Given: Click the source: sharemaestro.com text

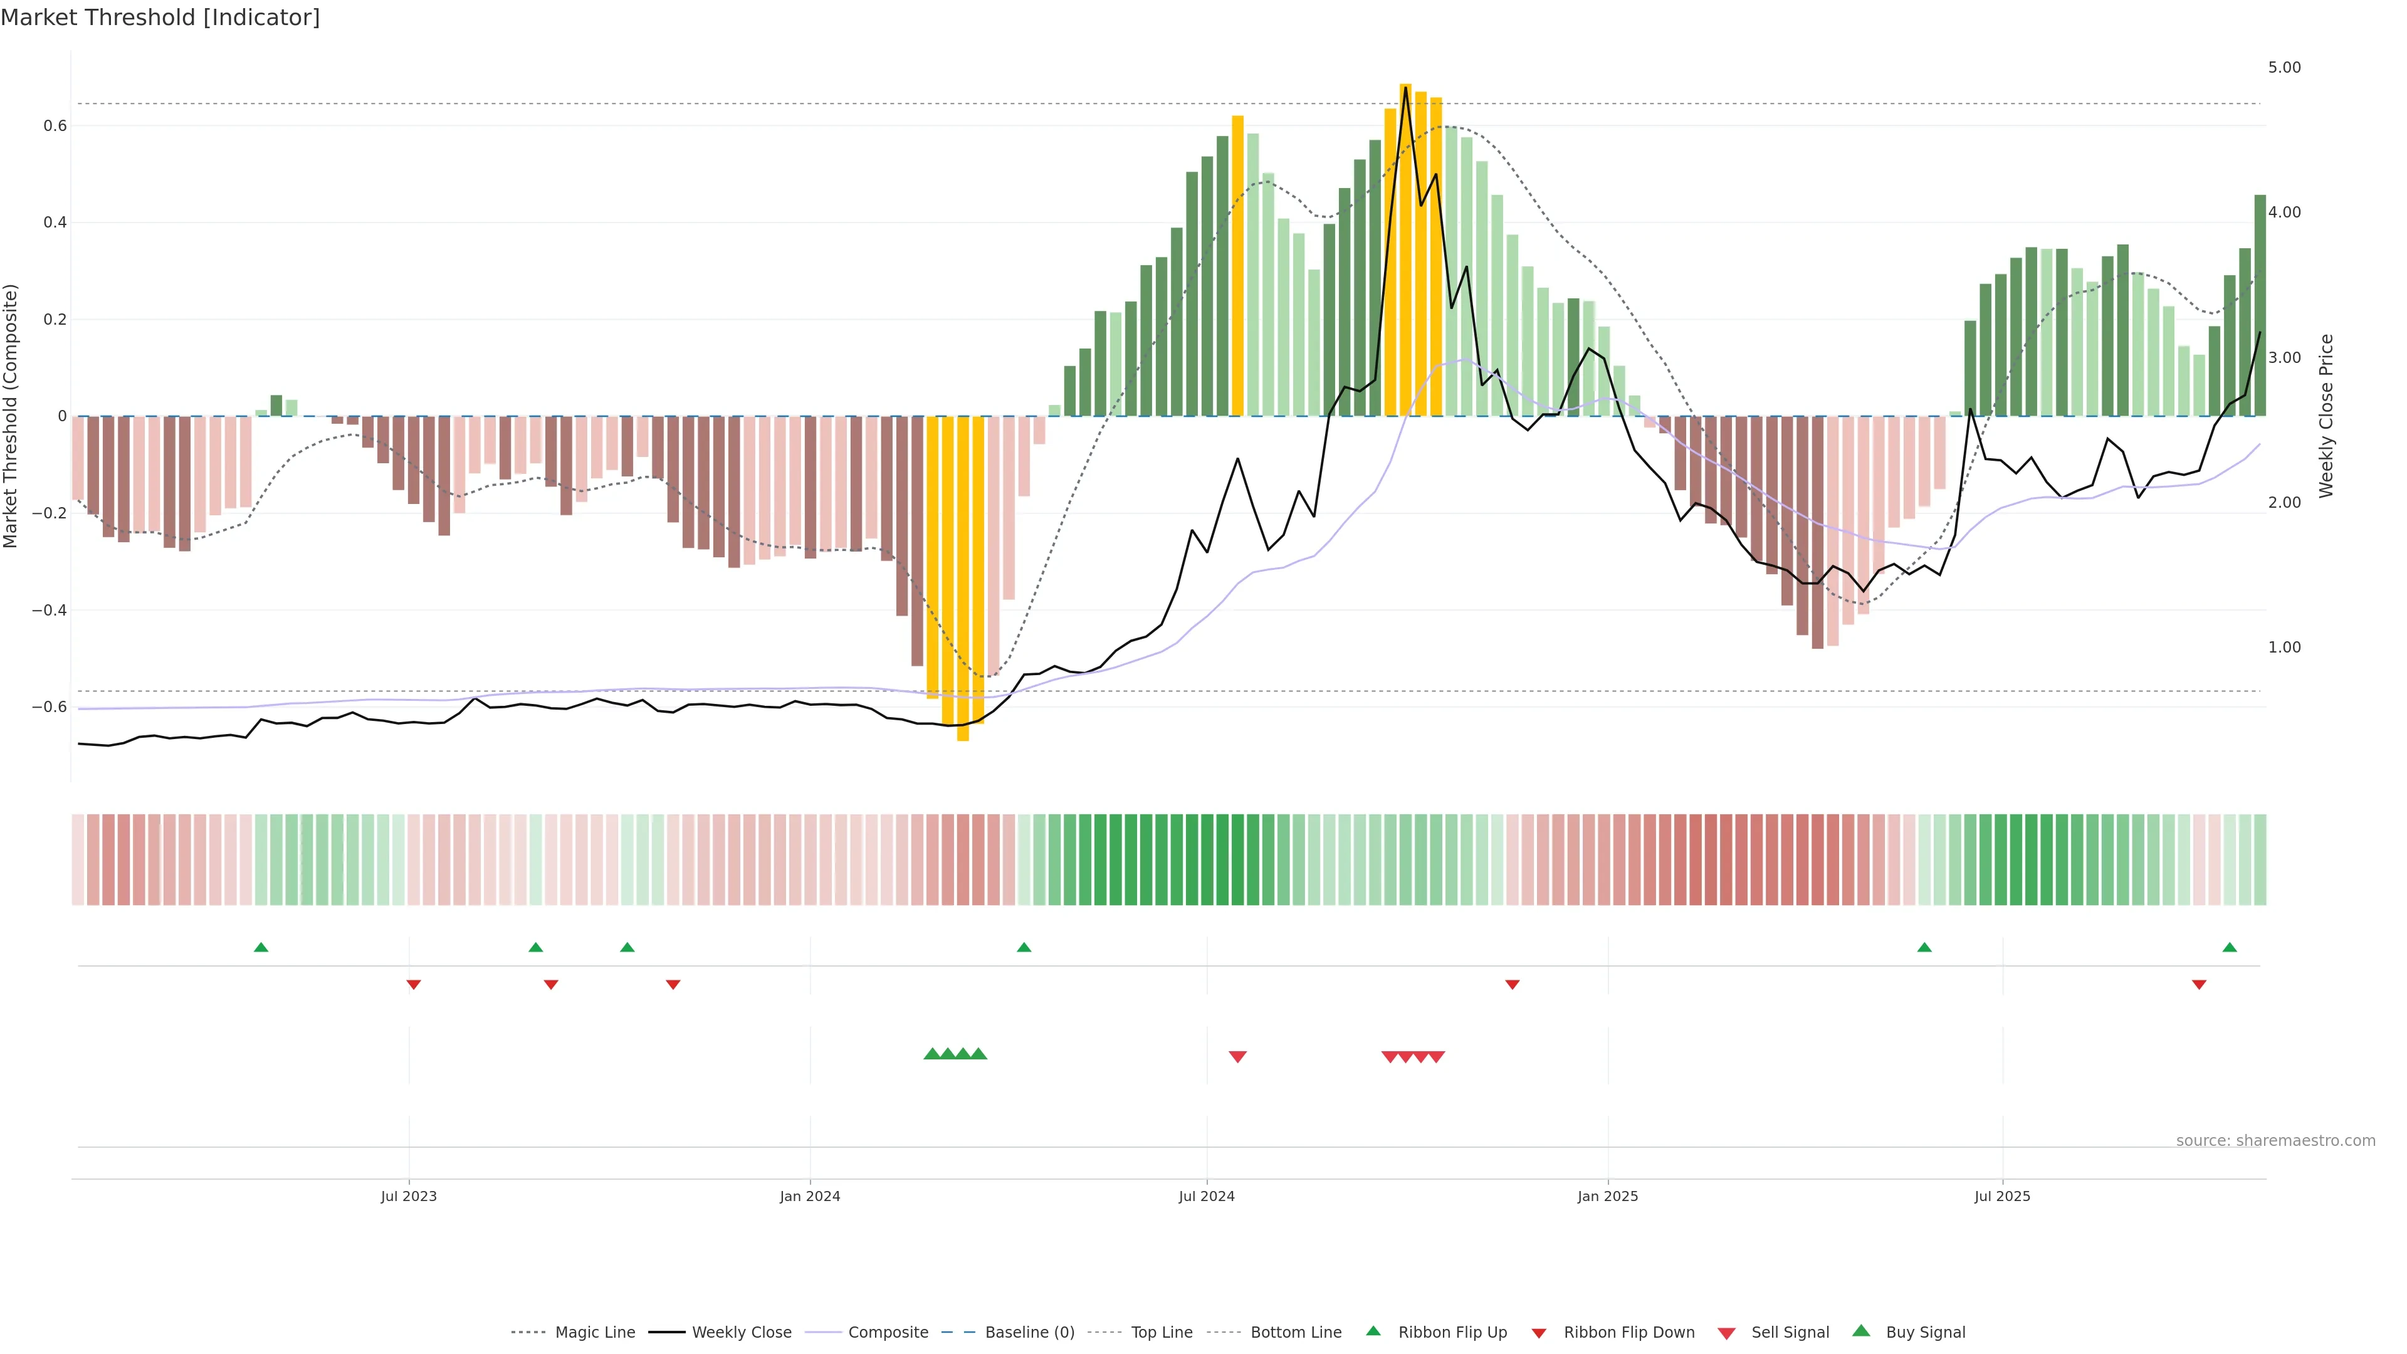Looking at the screenshot, I should point(2275,1141).
